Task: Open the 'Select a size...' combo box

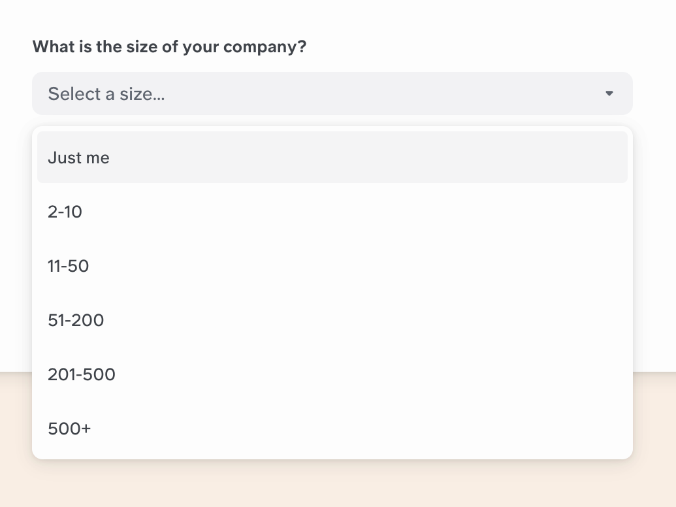Action: click(261, 93)
